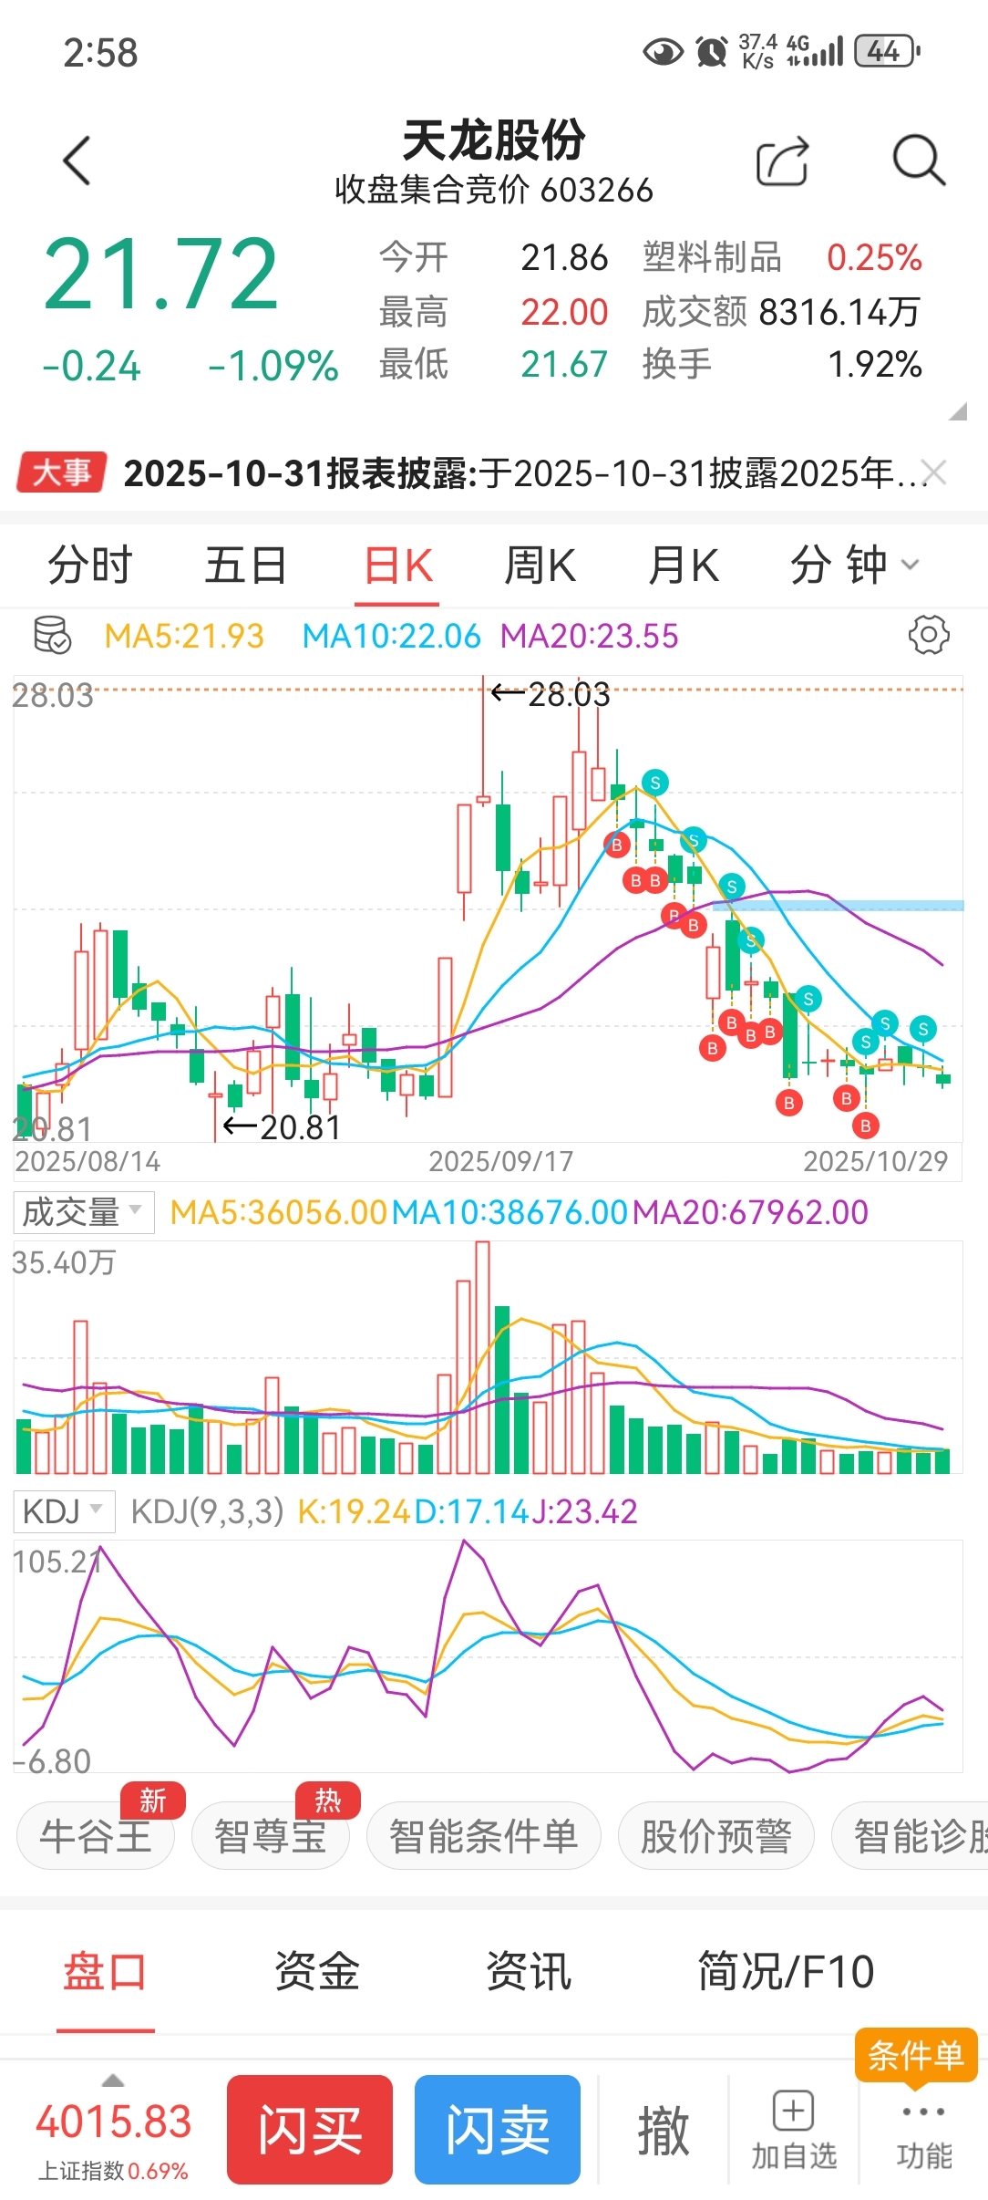Tap the 撤 cancel order button

click(x=664, y=2131)
